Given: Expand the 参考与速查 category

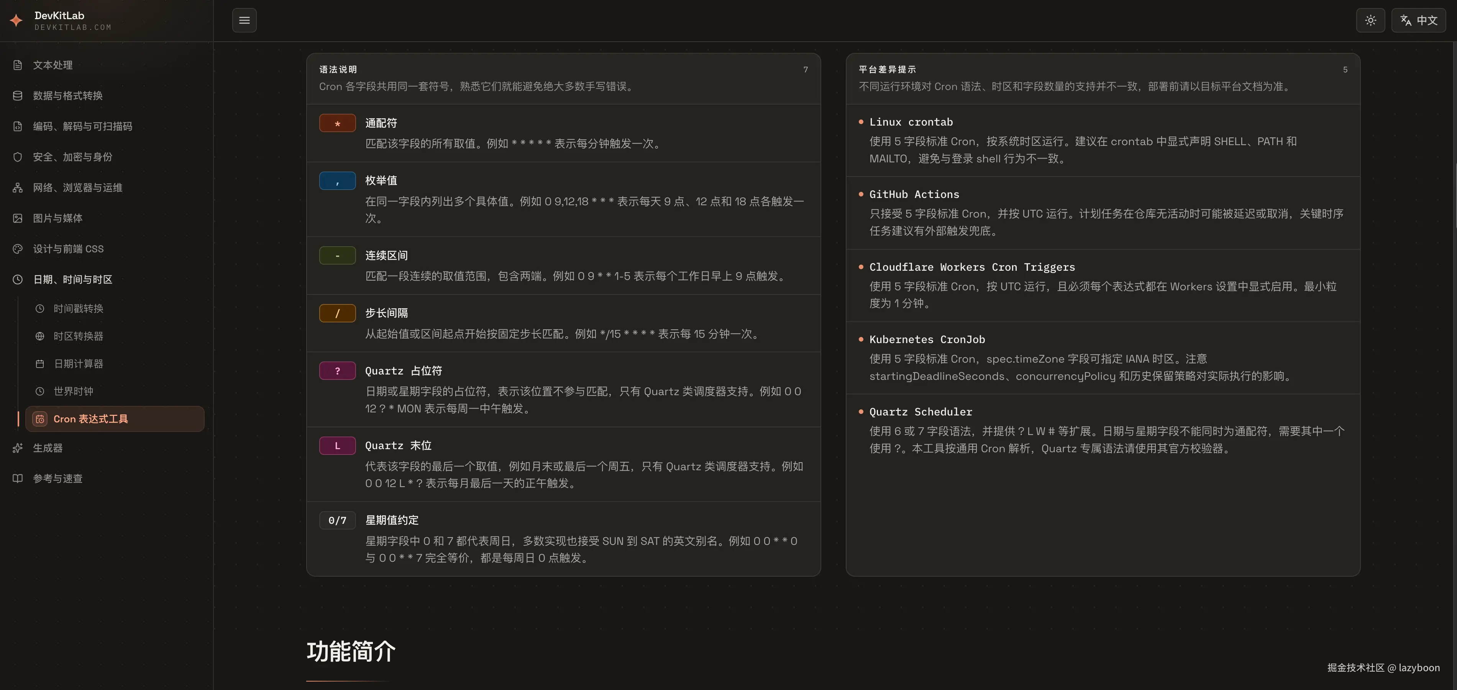Looking at the screenshot, I should (106, 478).
